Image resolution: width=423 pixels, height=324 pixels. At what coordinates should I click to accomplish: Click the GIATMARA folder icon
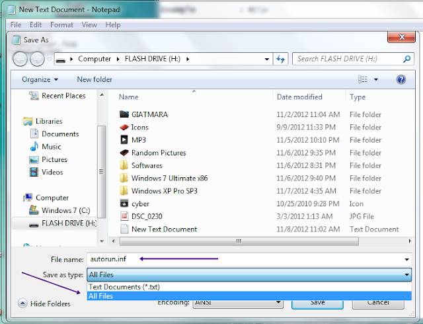tap(124, 114)
